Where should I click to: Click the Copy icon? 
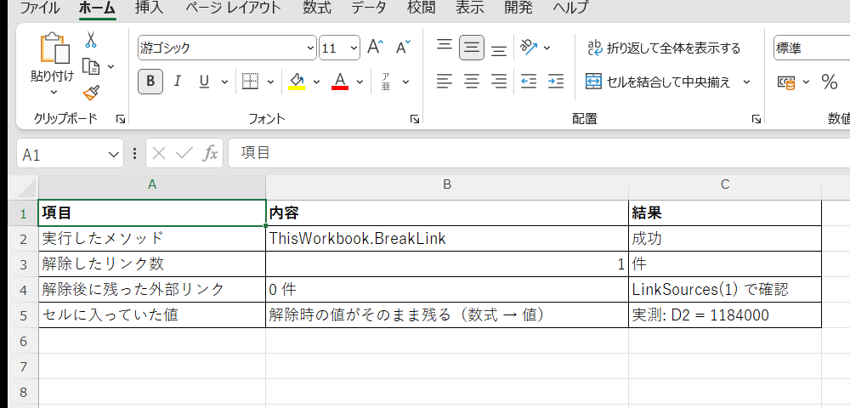pos(91,66)
